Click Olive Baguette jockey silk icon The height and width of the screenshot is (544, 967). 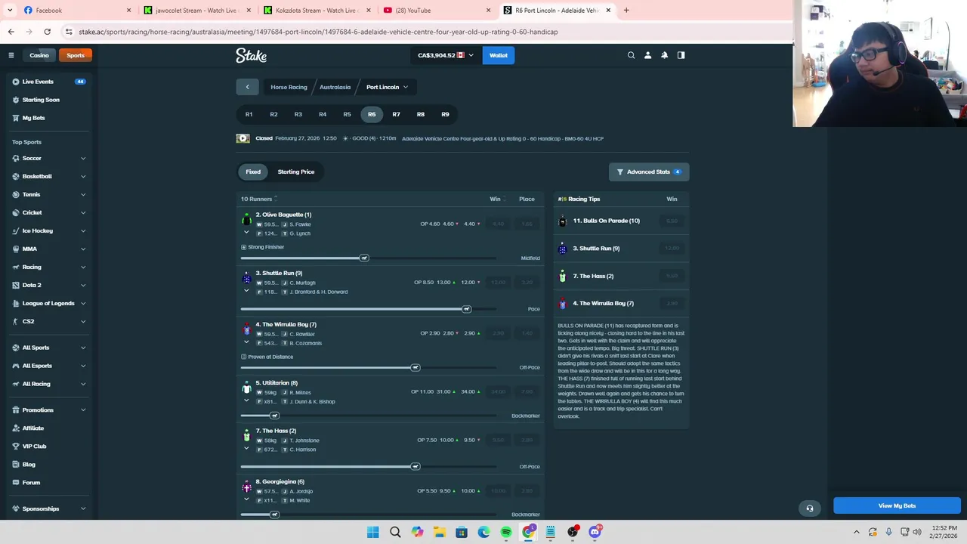click(246, 219)
